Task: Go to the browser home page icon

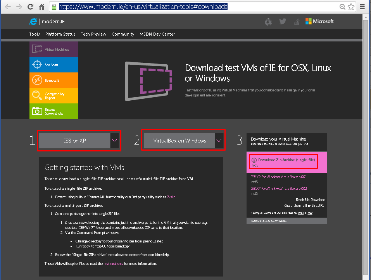Action: click(41, 7)
